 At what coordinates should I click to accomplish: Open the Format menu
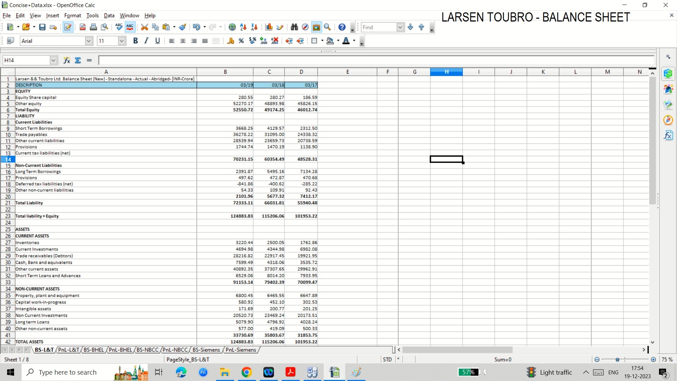click(x=72, y=16)
